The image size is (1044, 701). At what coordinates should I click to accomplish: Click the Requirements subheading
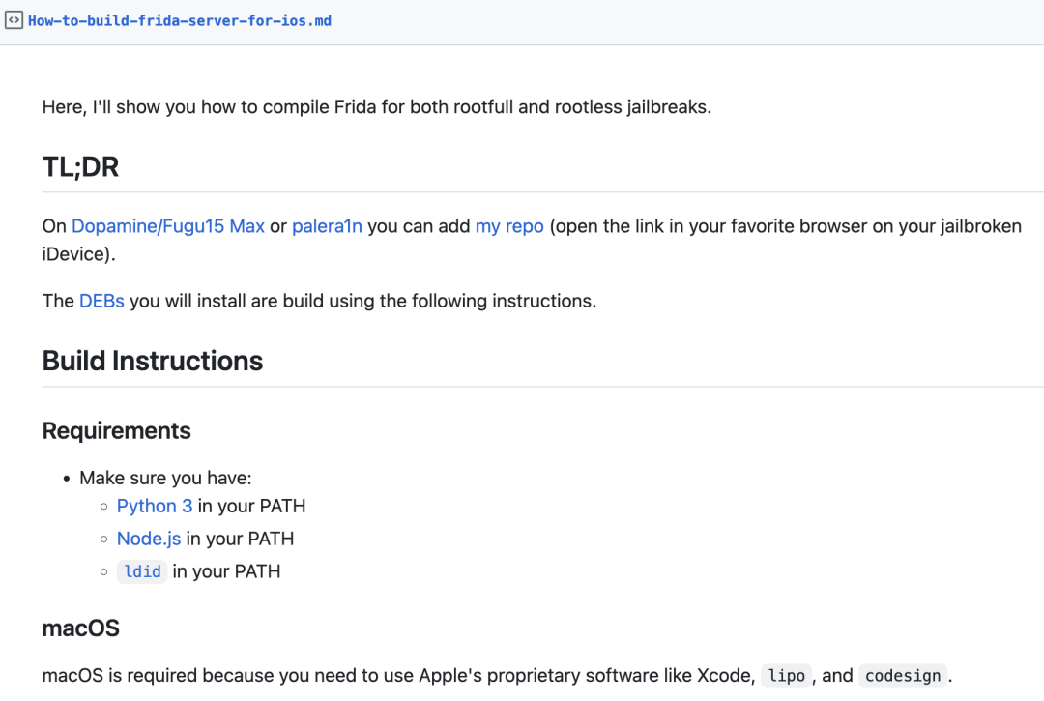tap(116, 430)
